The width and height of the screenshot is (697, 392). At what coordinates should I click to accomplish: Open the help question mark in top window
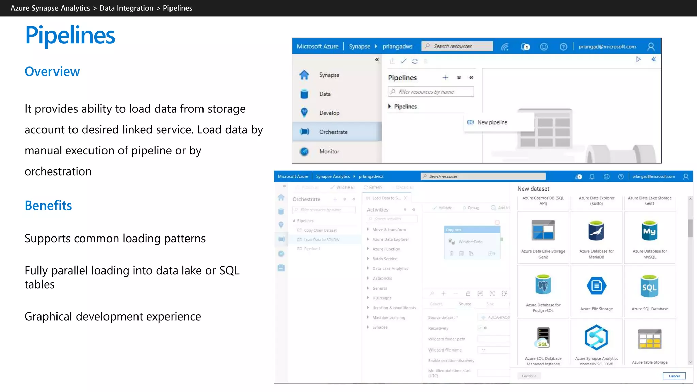[563, 47]
